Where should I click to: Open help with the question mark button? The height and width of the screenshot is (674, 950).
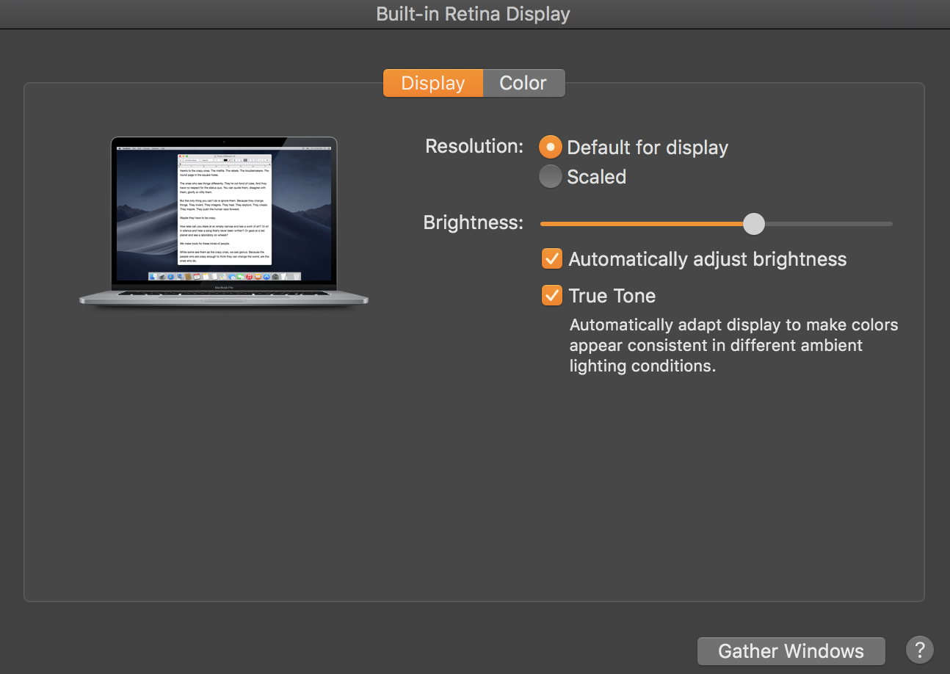click(919, 650)
